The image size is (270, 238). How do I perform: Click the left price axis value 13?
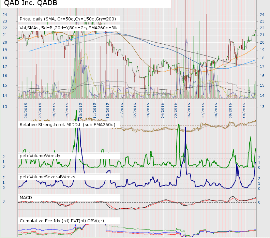coord(5,107)
